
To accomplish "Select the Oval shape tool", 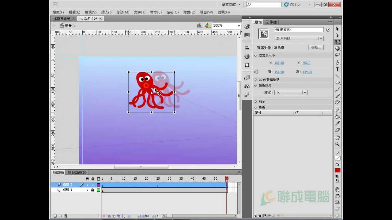I will click(337, 83).
